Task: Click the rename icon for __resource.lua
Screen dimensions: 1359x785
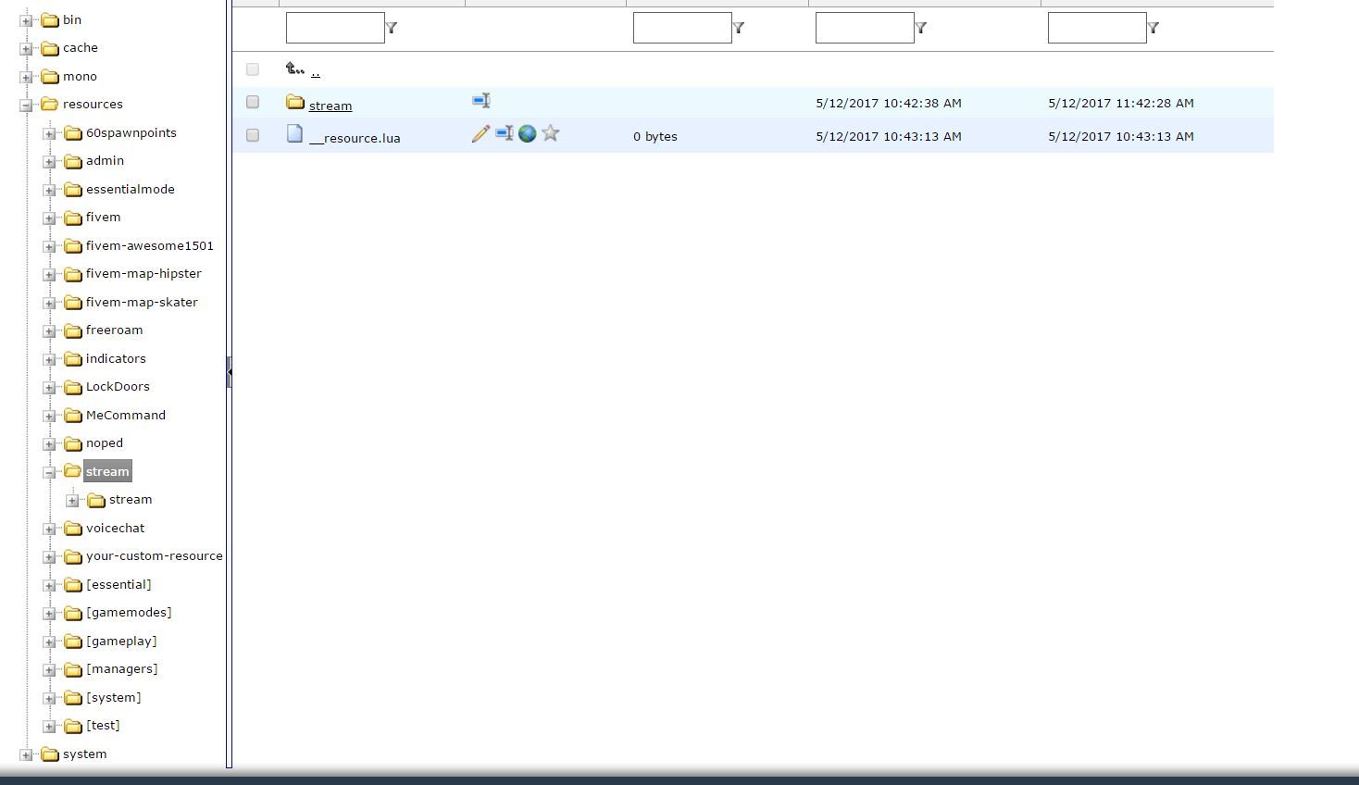Action: (504, 134)
